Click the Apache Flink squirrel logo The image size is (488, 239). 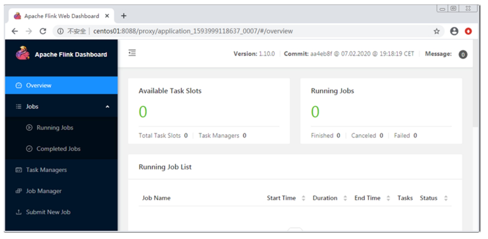tap(23, 54)
